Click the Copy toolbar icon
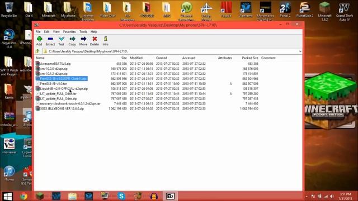This screenshot has width=358, height=201. [x=72, y=41]
